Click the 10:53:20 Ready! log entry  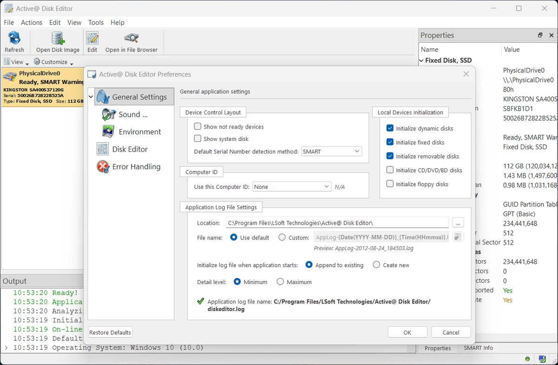pos(46,292)
